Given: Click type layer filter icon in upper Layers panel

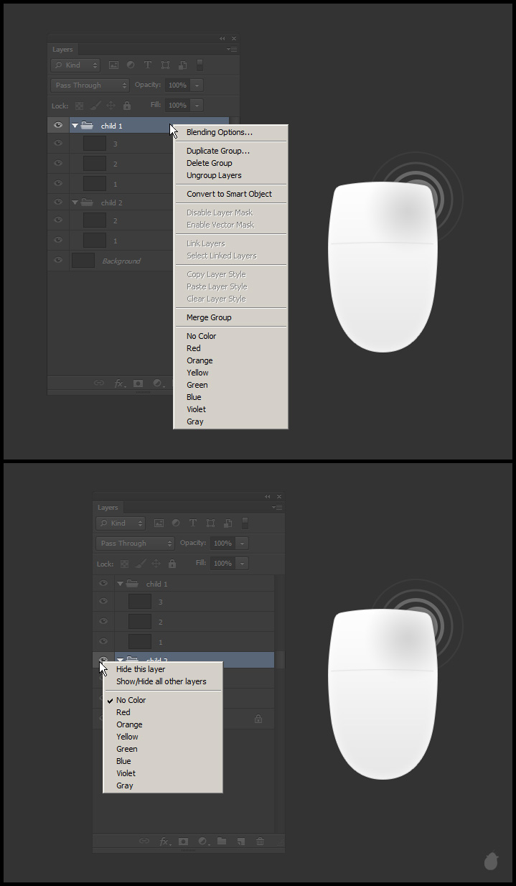Looking at the screenshot, I should [148, 65].
